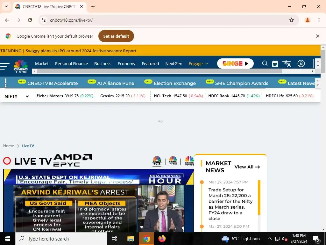Close the CNBCTV18 Live TV tab

[x=81, y=6]
